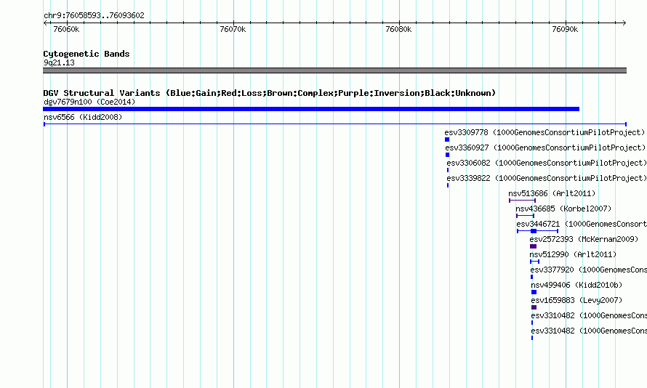Open the esv3306082 variant label
647x388 pixels.
coord(547,163)
